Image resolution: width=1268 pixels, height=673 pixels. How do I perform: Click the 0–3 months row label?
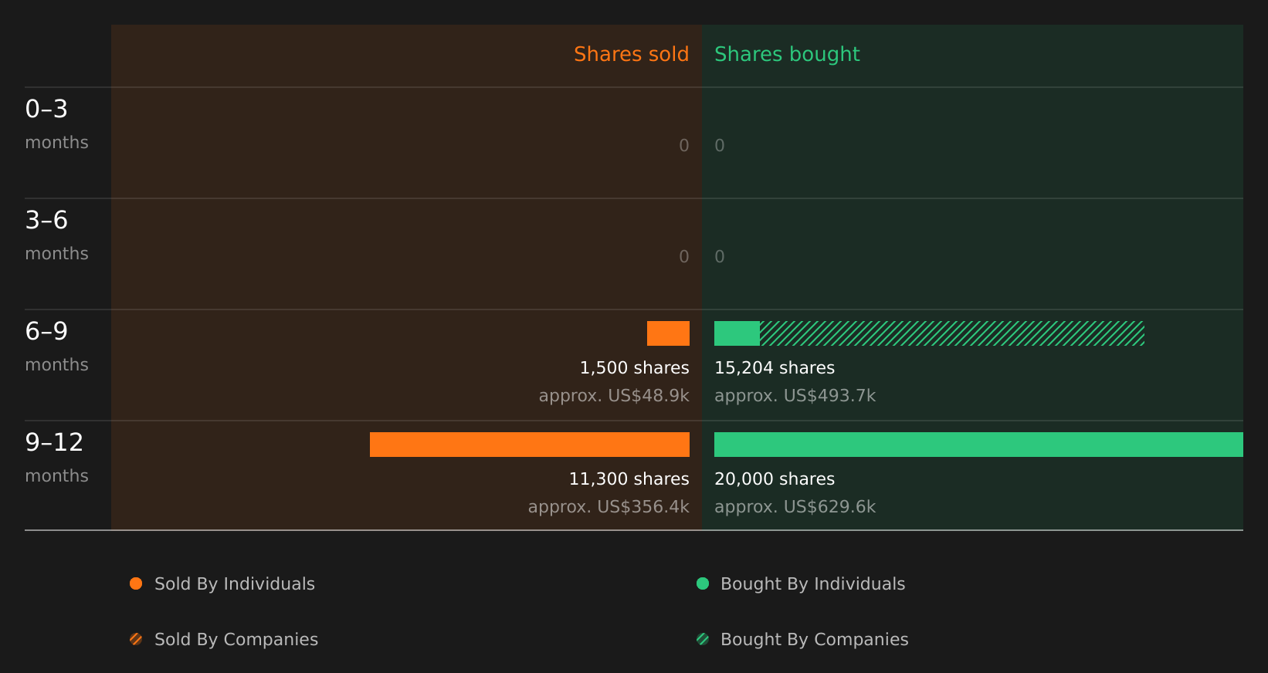[56, 124]
